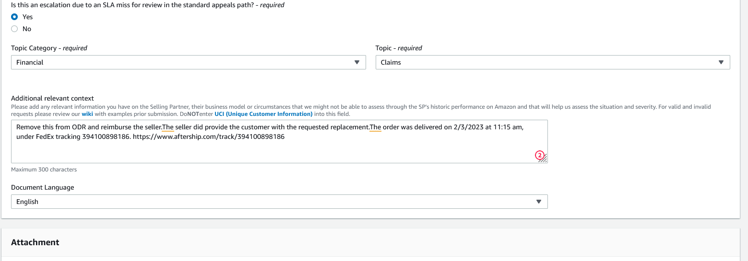Click the Claims value in Topic field
The width and height of the screenshot is (748, 261).
pyautogui.click(x=391, y=62)
